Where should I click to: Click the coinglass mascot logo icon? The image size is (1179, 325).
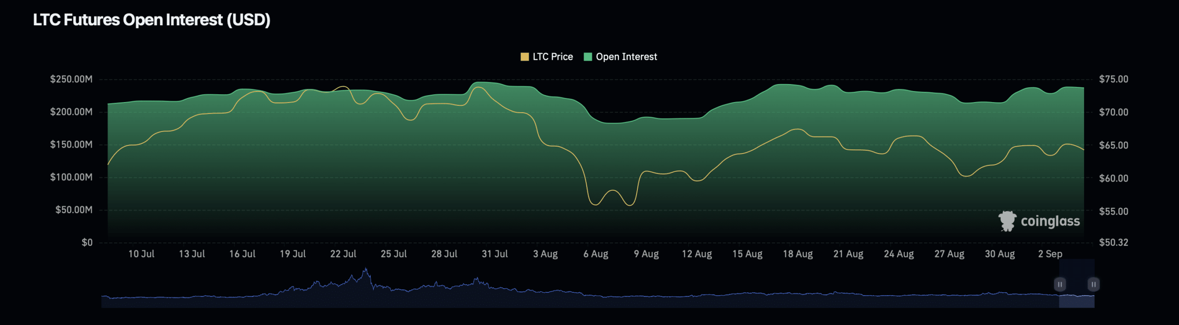point(1007,221)
